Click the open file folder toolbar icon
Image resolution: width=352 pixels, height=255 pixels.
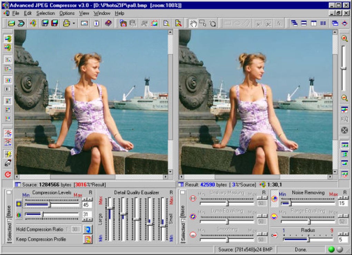click(11, 23)
